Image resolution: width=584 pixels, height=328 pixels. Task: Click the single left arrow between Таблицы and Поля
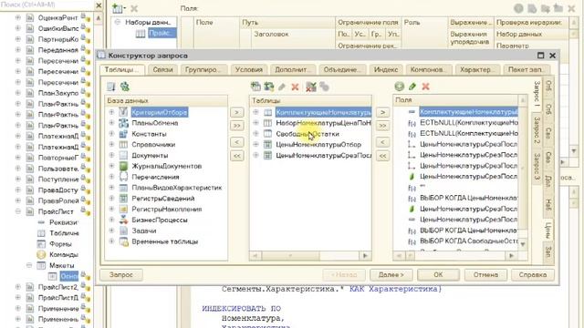[x=382, y=142]
